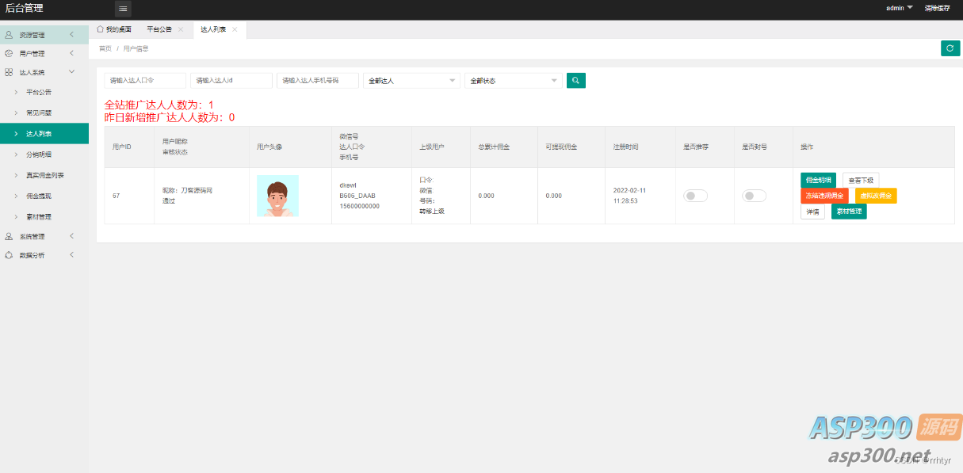Screen dimensions: 963x473
Task: Open the 全部达人 dropdown filter
Action: click(x=411, y=81)
